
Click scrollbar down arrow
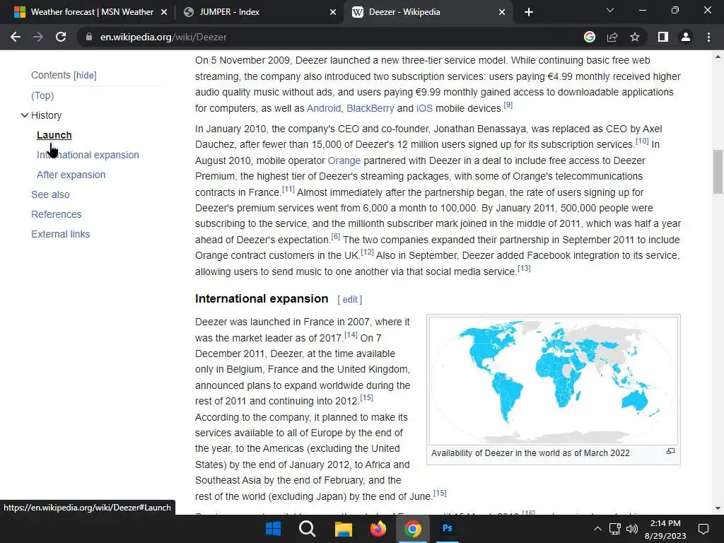pyautogui.click(x=718, y=508)
